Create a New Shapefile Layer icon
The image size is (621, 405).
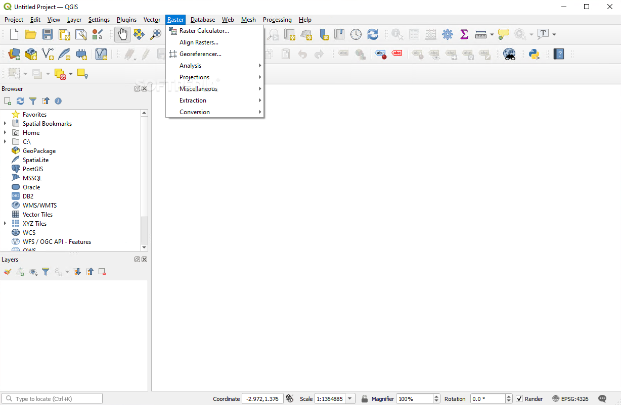pos(48,54)
